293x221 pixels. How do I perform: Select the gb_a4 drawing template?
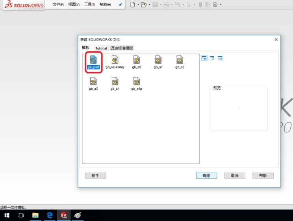pos(115,84)
